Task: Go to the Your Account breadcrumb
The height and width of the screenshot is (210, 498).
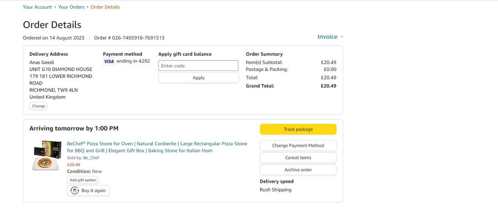Action: [x=37, y=7]
